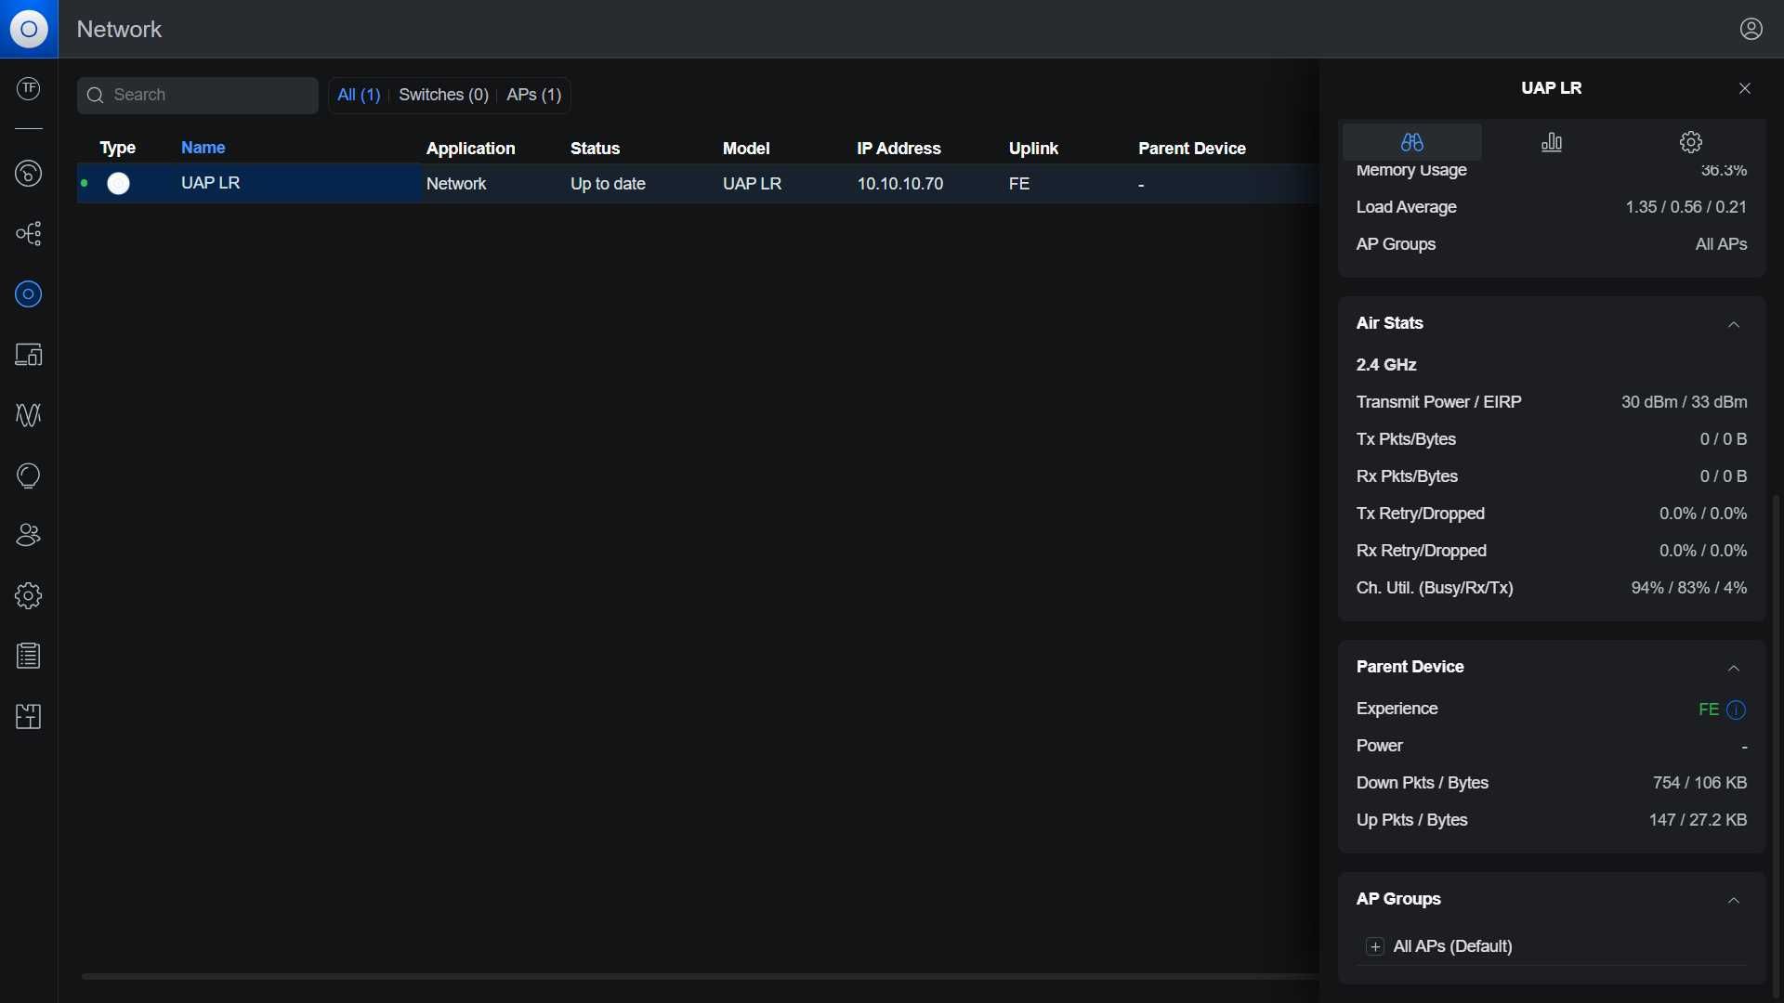1784x1003 pixels.
Task: Select the Switches (0) filter tab
Action: pyautogui.click(x=443, y=95)
